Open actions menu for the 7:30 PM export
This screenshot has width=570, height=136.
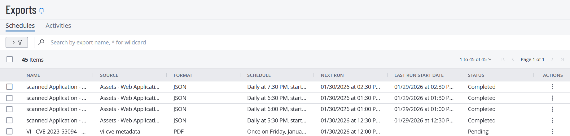tap(552, 87)
